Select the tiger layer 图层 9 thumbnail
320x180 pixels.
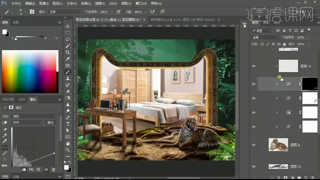[x=278, y=145]
